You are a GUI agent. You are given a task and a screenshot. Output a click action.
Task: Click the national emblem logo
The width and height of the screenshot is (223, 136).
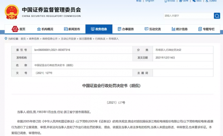[x=12, y=12]
